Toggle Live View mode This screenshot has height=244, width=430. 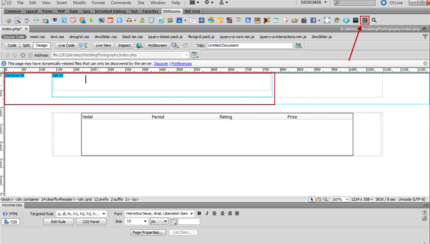(x=103, y=46)
